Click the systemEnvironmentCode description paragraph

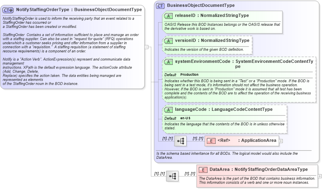237,89
